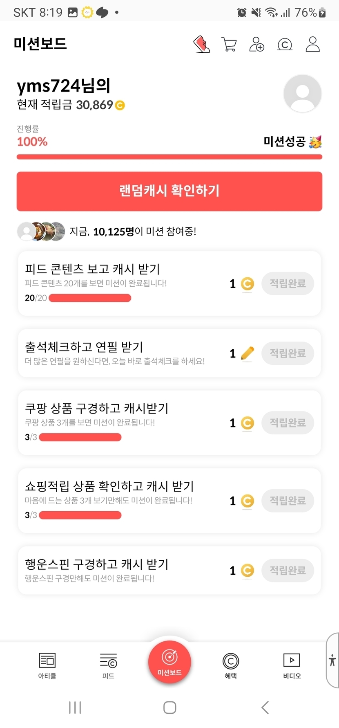Open the 혜택 tab
The image size is (339, 728).
pos(231,665)
